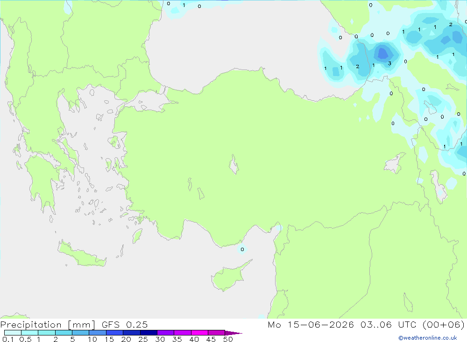The width and height of the screenshot is (467, 342).
Task: Click the legend value '25'
Action: (x=143, y=339)
